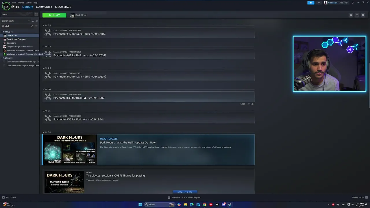Viewport: 370px width, 208px height.
Task: Open Friends & Chat
Action: tap(359, 198)
